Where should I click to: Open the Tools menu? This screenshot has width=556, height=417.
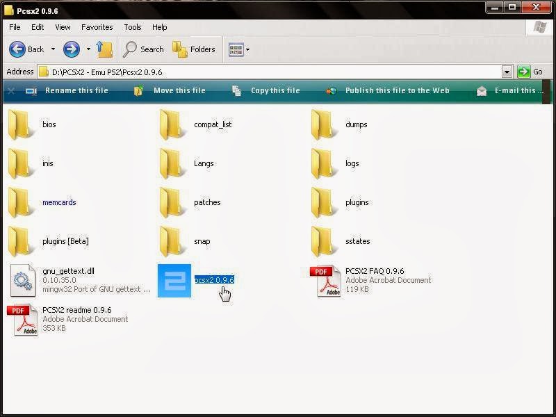tap(133, 27)
